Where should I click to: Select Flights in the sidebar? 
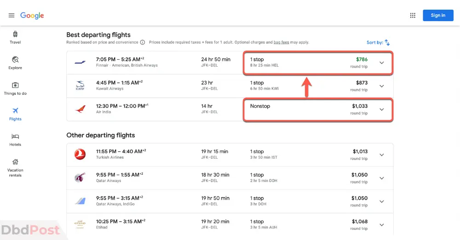(x=15, y=114)
